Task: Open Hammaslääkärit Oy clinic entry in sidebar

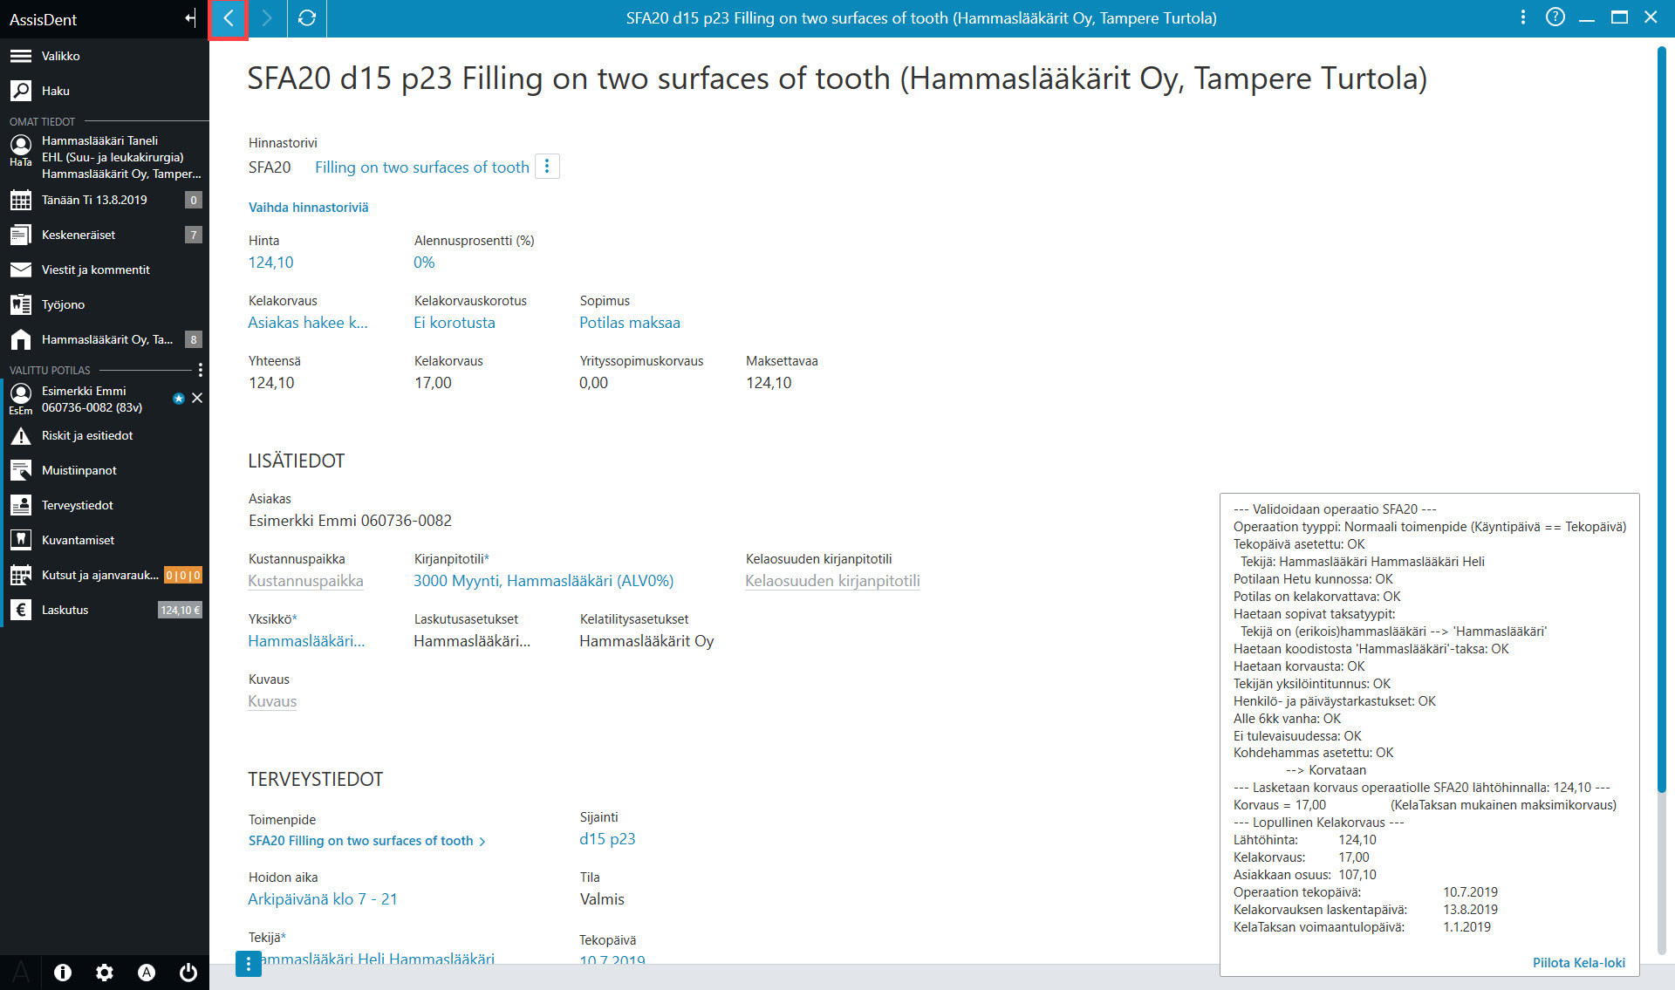Action: point(105,339)
